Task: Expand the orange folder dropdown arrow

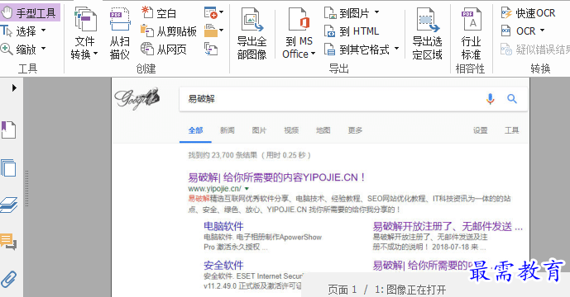Action: (x=221, y=30)
